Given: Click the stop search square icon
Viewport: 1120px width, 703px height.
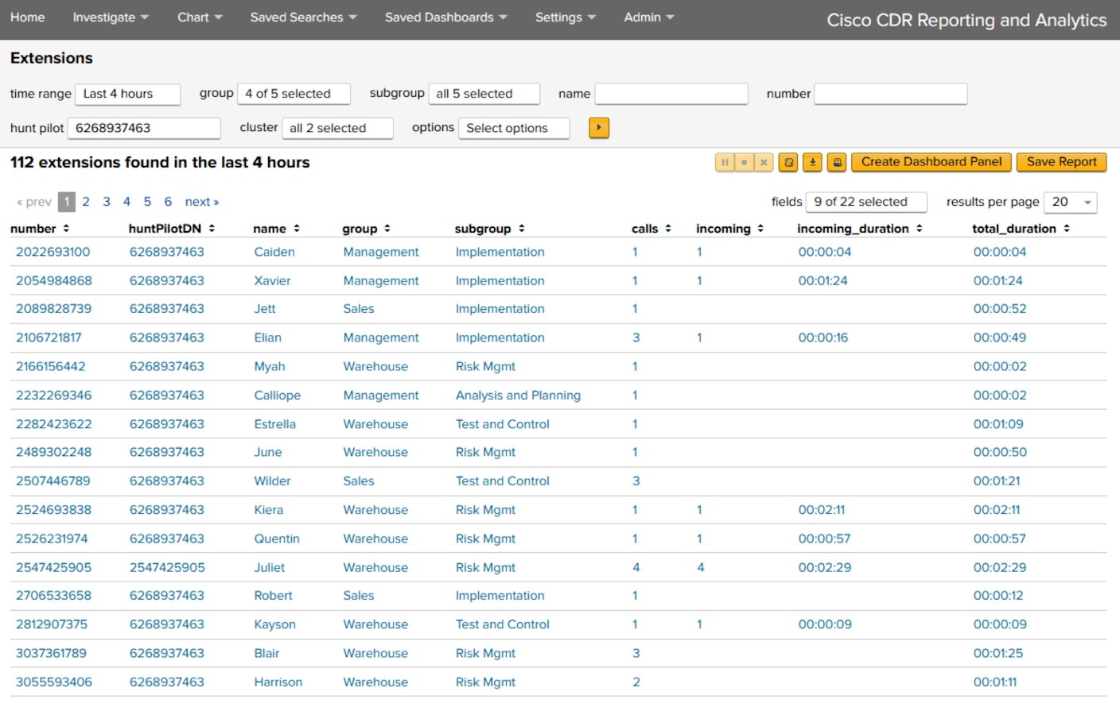Looking at the screenshot, I should tap(744, 163).
